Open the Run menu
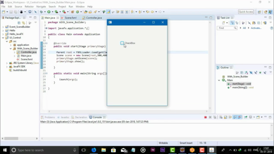 point(71,7)
